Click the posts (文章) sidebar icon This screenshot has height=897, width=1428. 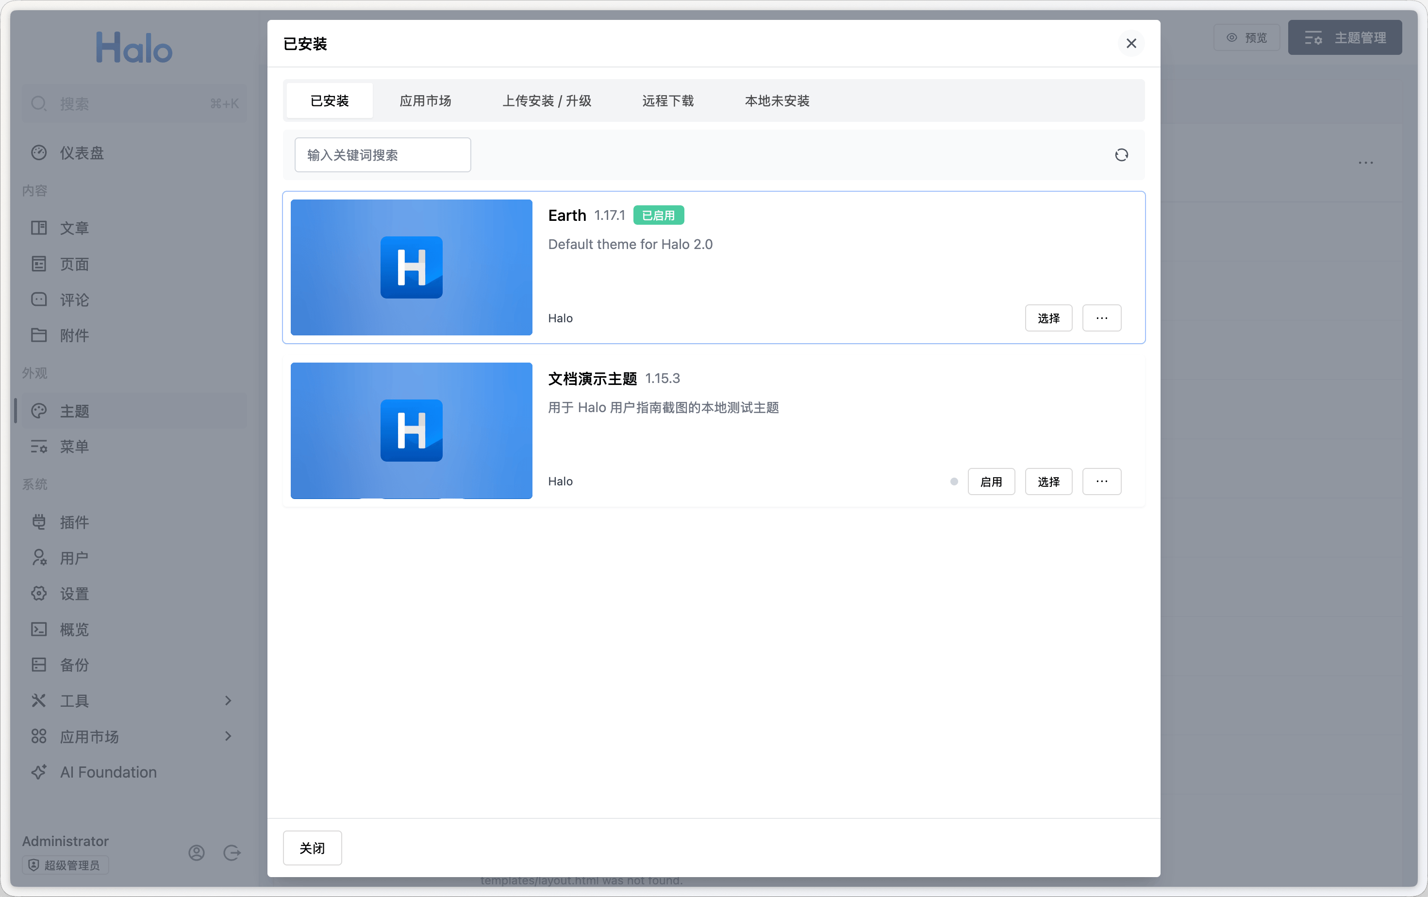click(38, 228)
